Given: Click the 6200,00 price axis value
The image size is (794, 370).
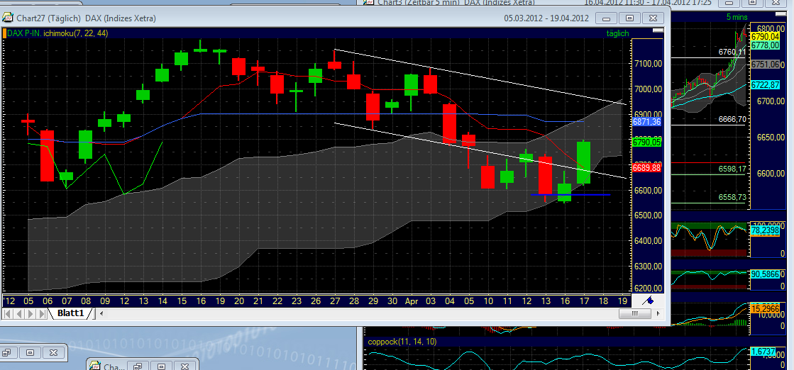Looking at the screenshot, I should coord(648,288).
